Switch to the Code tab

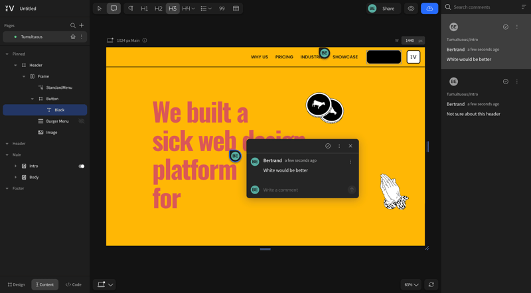tap(74, 284)
